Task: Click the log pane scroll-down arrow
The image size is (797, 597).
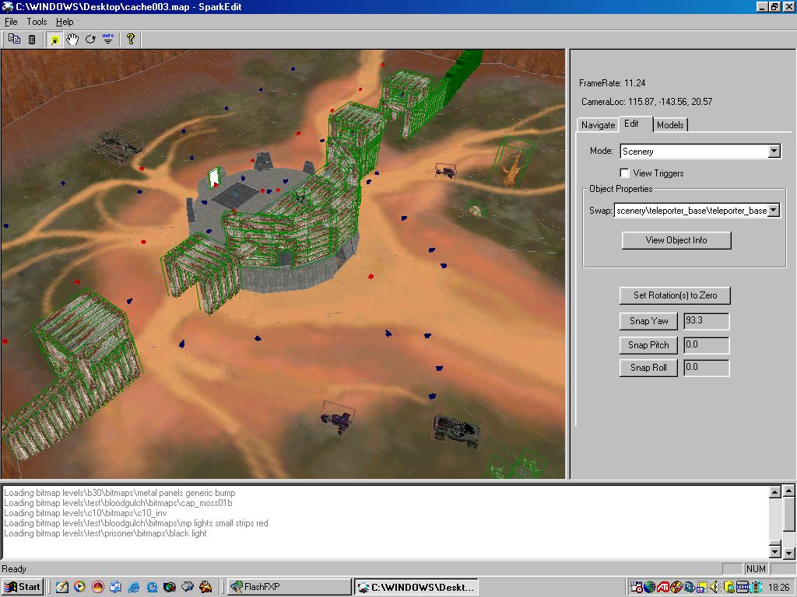Action: click(x=774, y=551)
